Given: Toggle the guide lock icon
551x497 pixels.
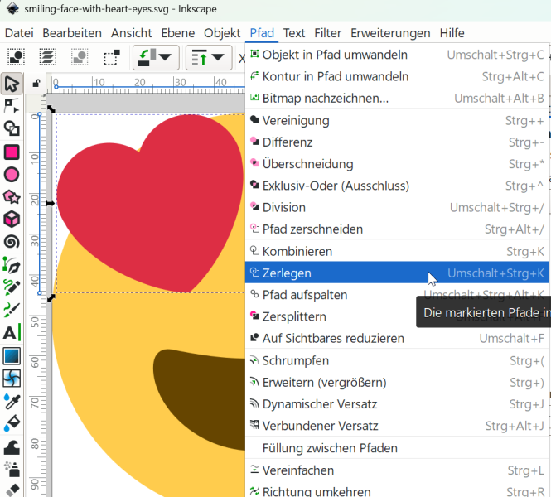Looking at the screenshot, I should (x=36, y=84).
